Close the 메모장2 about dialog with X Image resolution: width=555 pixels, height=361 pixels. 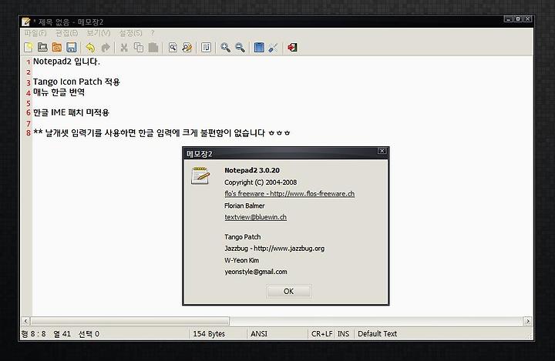point(382,151)
